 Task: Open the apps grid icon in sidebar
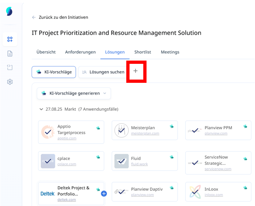(10, 39)
